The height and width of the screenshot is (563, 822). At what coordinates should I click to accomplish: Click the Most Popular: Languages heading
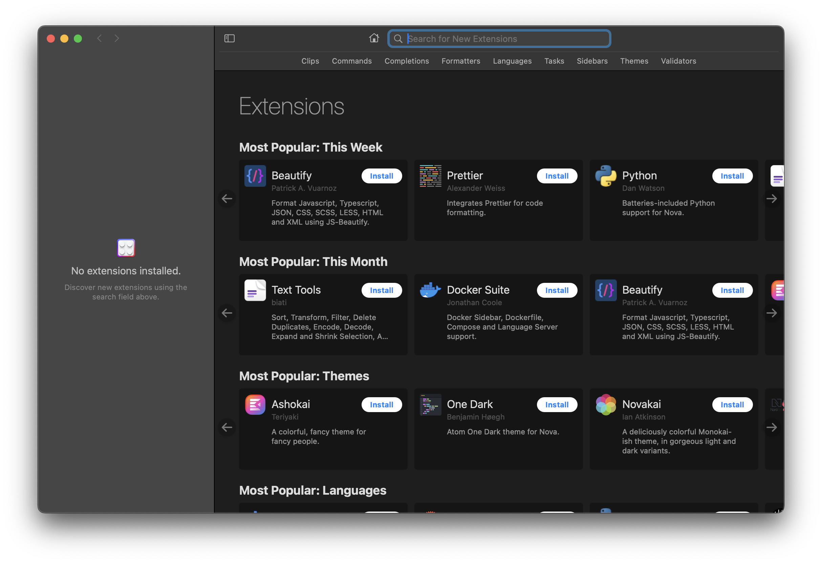(312, 490)
